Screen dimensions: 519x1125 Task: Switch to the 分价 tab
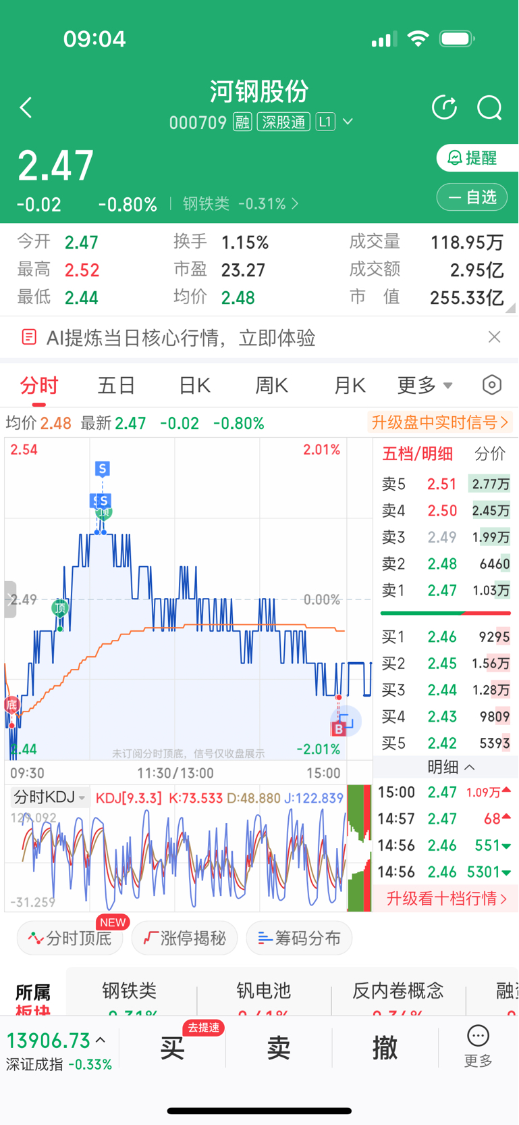click(490, 454)
